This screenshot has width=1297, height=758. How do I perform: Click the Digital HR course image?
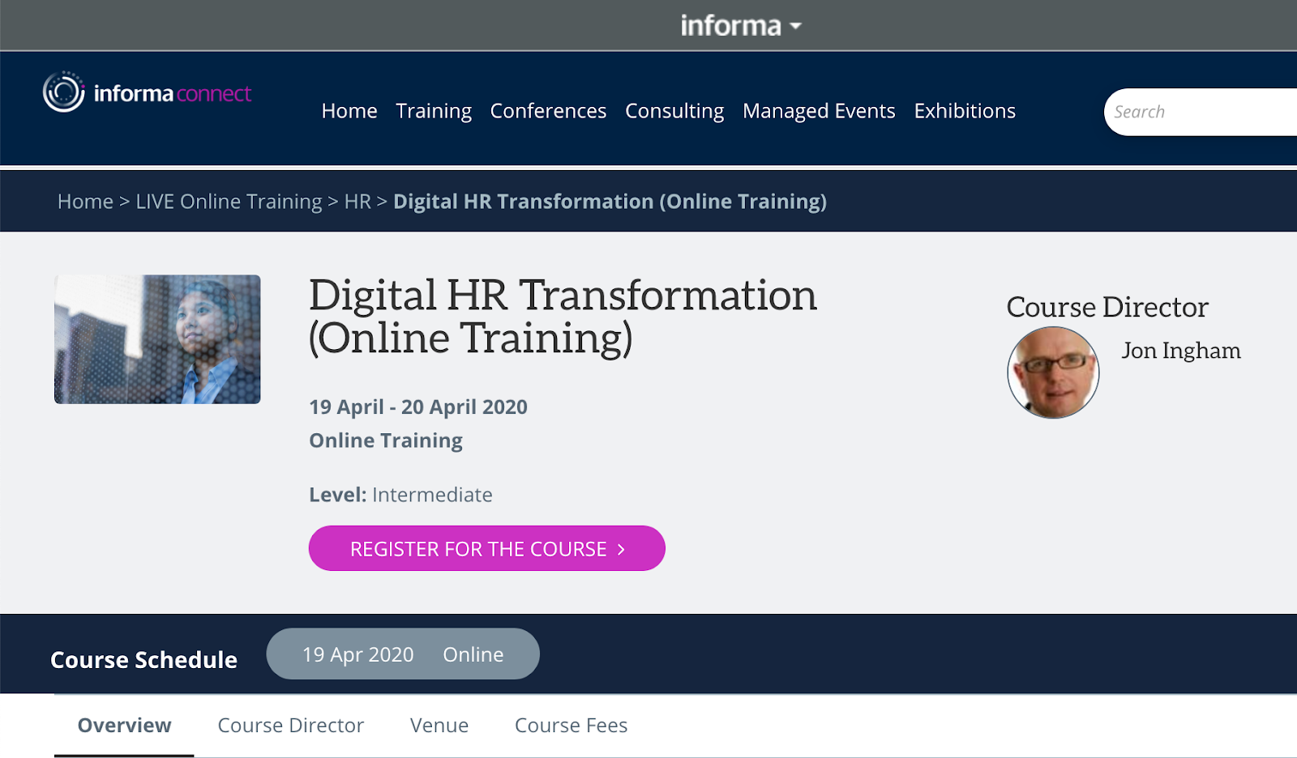pos(156,339)
